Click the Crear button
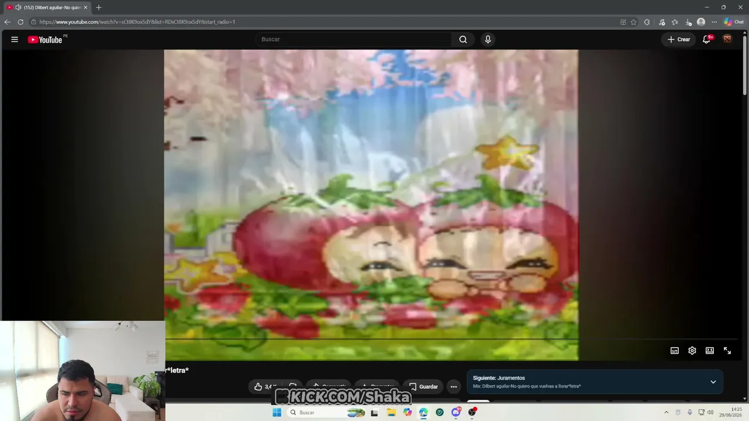 679,39
